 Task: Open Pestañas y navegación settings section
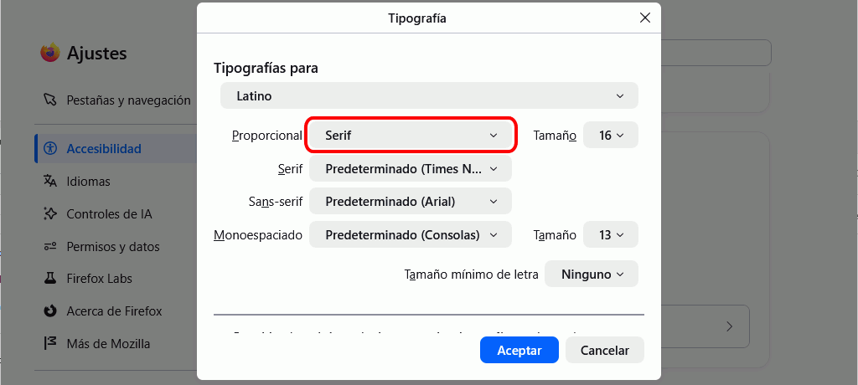pyautogui.click(x=116, y=100)
